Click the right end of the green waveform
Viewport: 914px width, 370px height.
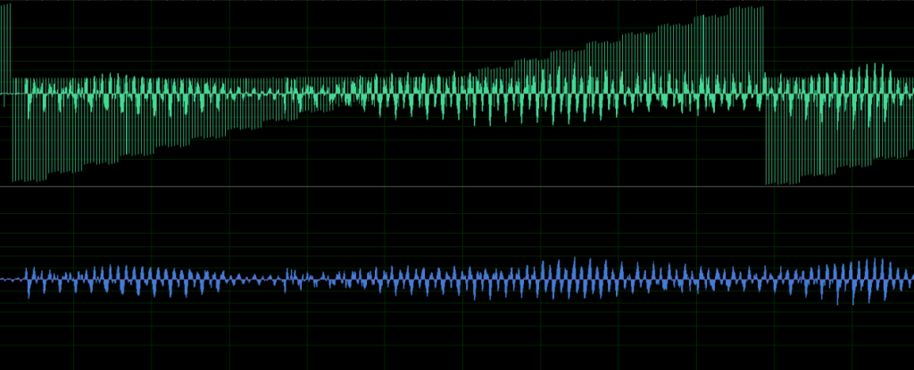pyautogui.click(x=909, y=92)
